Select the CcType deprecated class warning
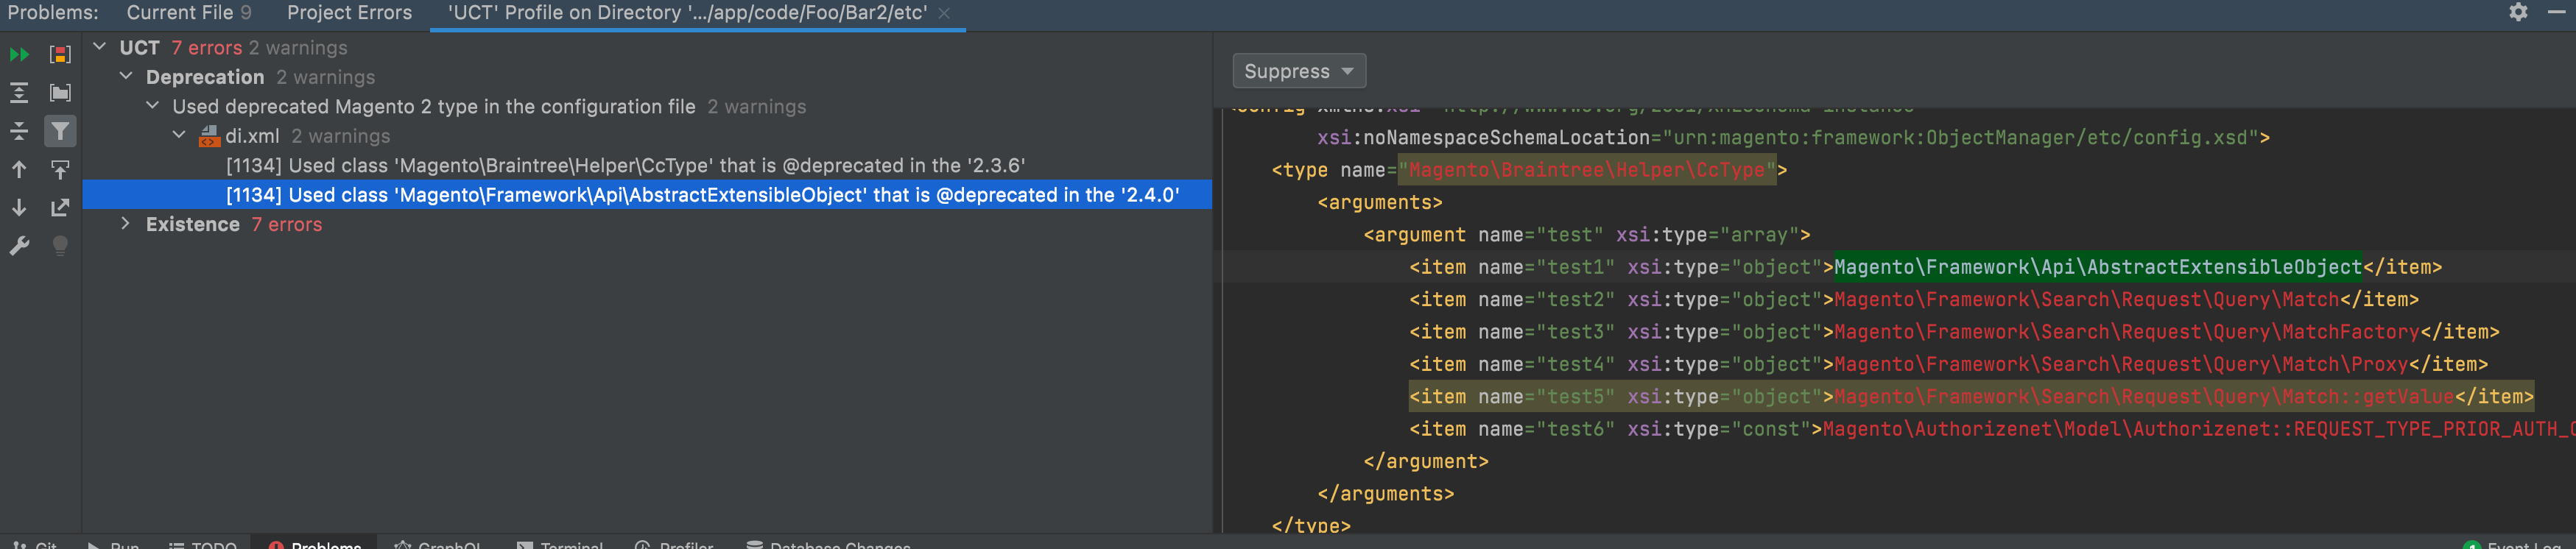This screenshot has height=549, width=2576. point(625,166)
